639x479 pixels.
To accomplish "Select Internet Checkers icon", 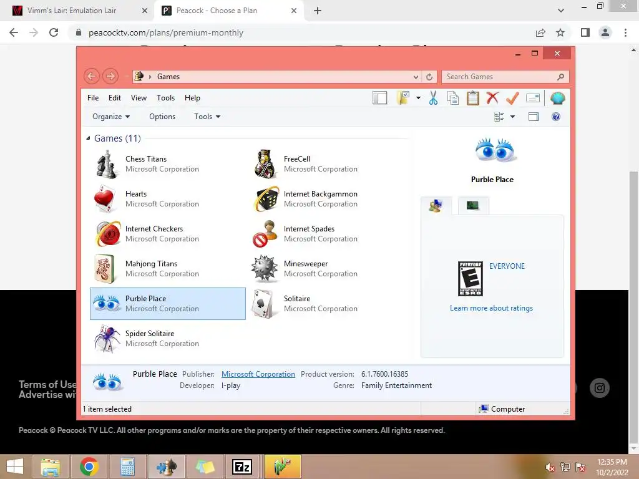I will click(107, 234).
